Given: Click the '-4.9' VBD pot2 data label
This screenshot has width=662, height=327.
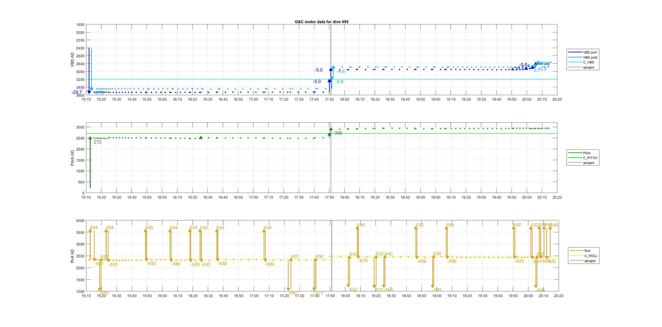Looking at the screenshot, I should [x=339, y=82].
